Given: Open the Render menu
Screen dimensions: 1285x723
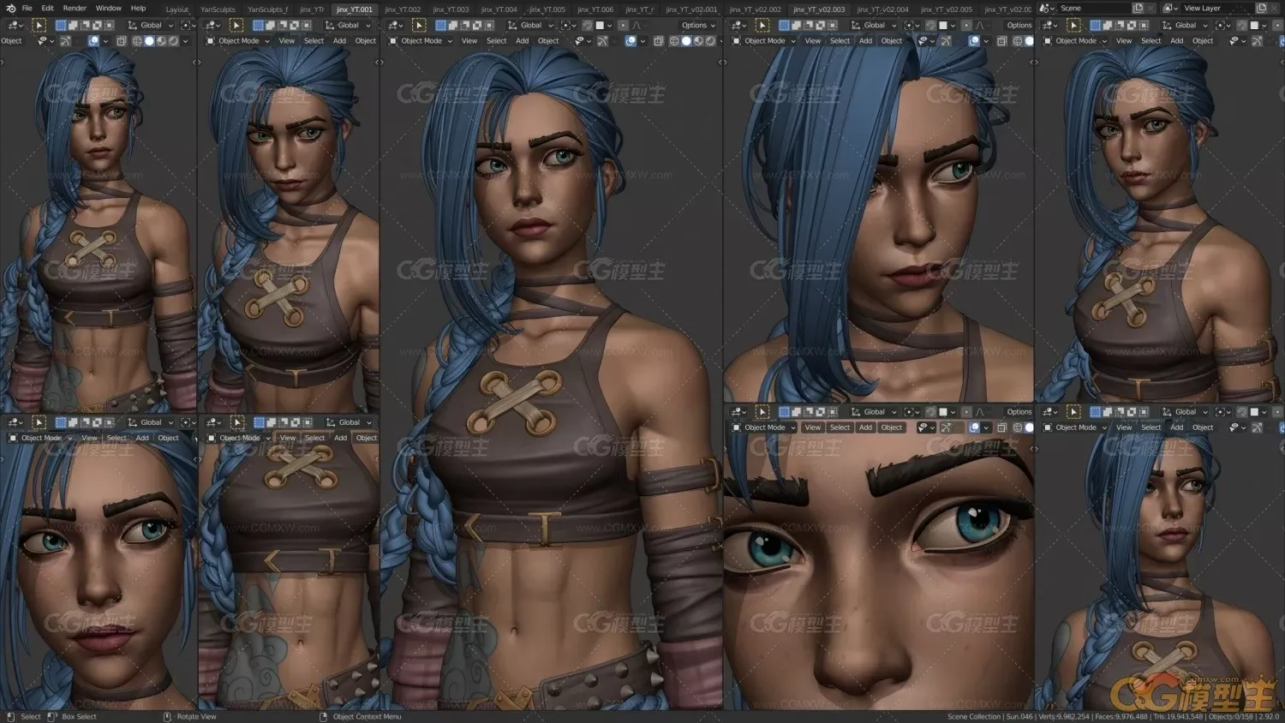Looking at the screenshot, I should [x=75, y=9].
